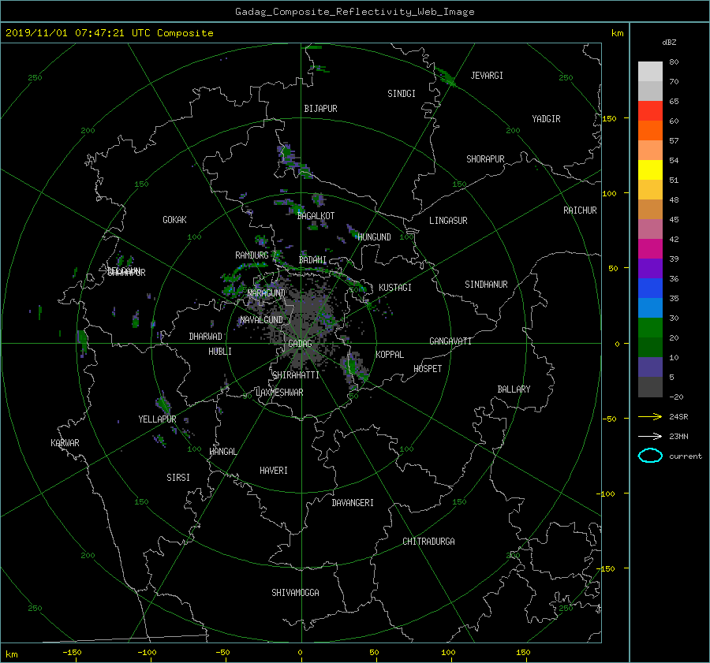
Task: Click the BIJAPUR city label
Action: pos(320,109)
